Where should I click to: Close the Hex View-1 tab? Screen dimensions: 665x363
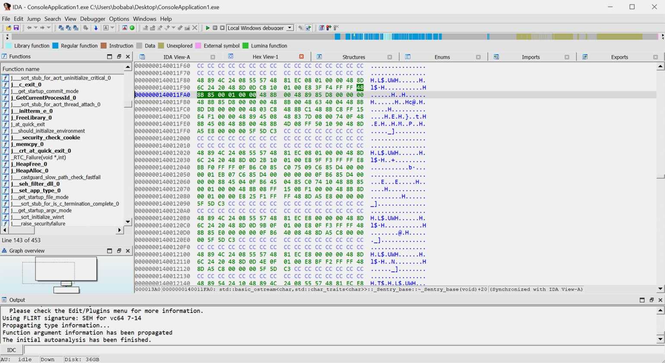click(x=301, y=57)
